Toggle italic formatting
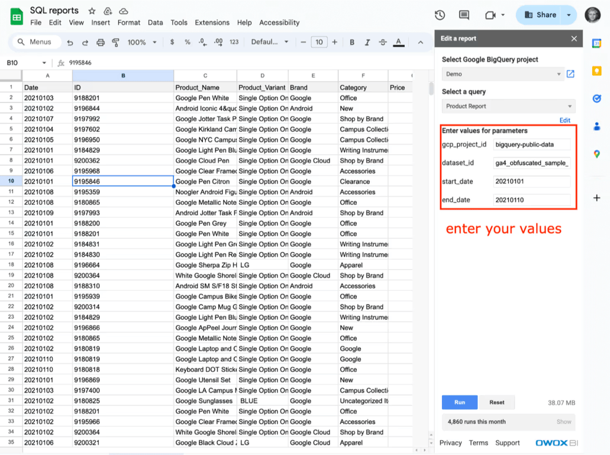Screen dimensions: 610x455 coord(367,43)
